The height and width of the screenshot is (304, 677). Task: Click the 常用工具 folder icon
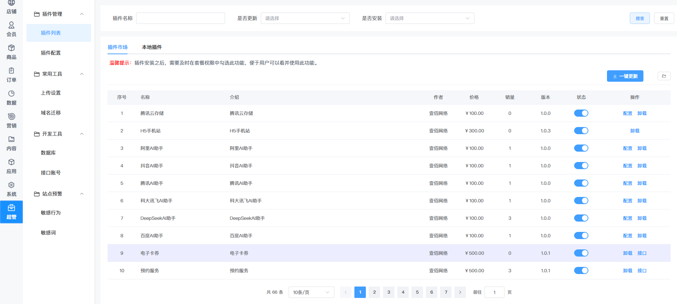point(37,74)
